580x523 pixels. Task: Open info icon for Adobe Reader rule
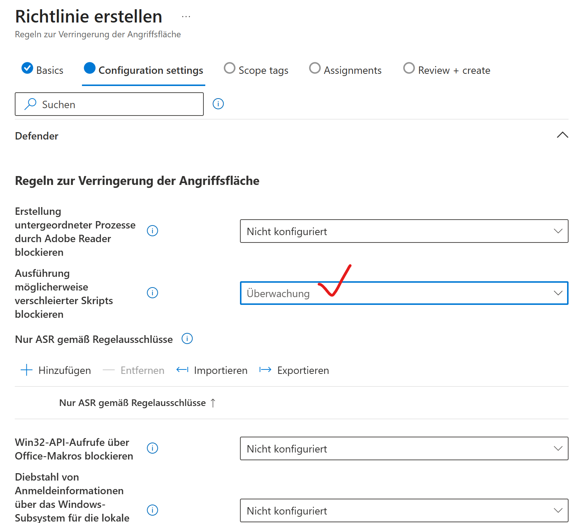point(152,231)
